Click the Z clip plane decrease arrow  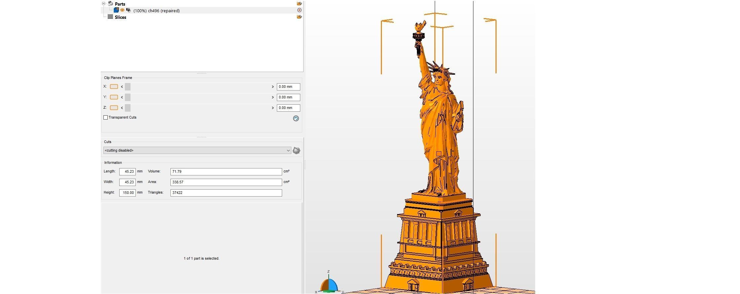tap(122, 108)
